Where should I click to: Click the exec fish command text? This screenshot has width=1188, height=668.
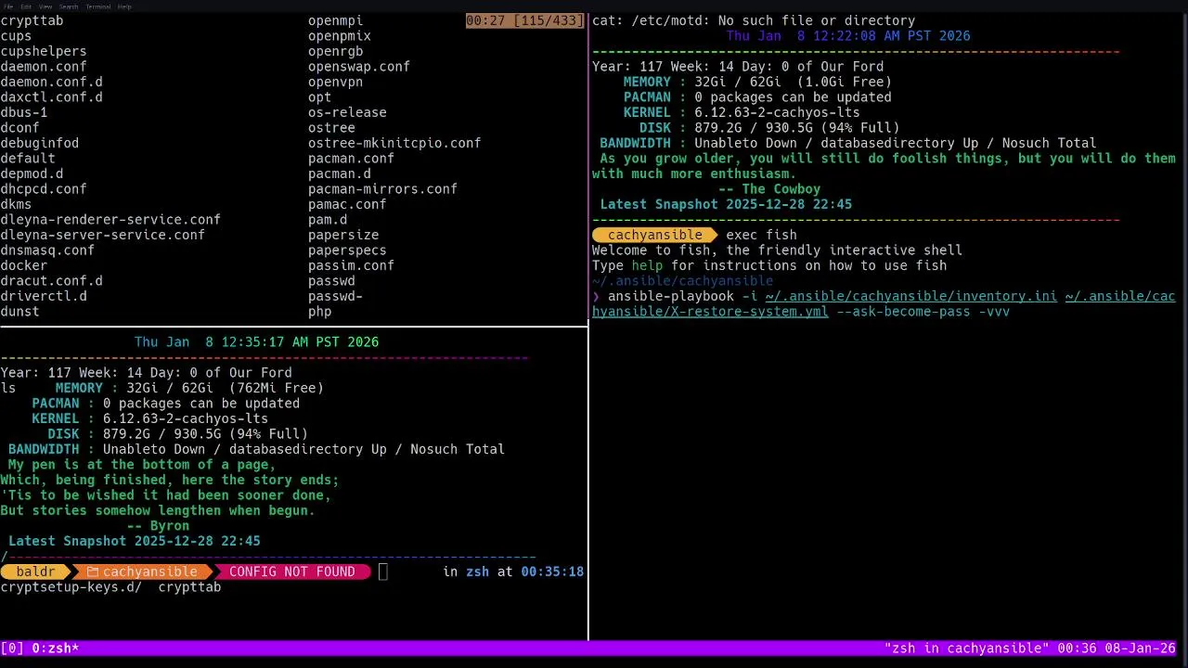761,235
